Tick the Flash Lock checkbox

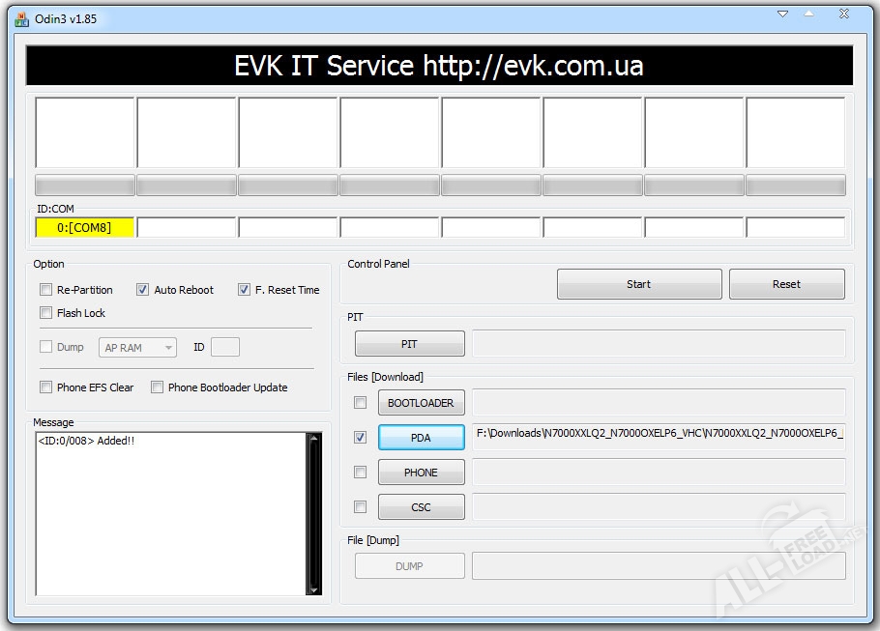coord(45,313)
